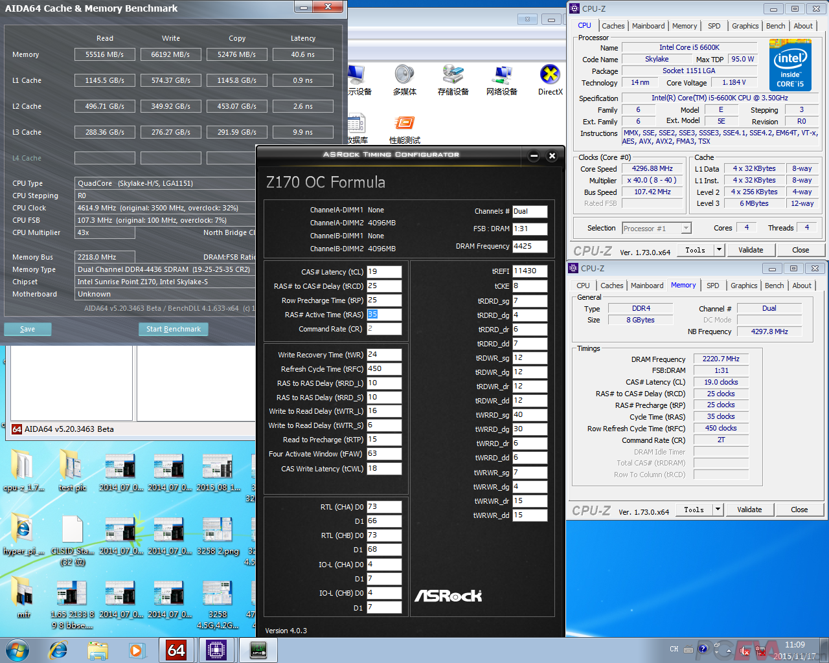Select the '3258 2.png' desktop file
Viewport: 829px width, 663px height.
click(x=217, y=535)
